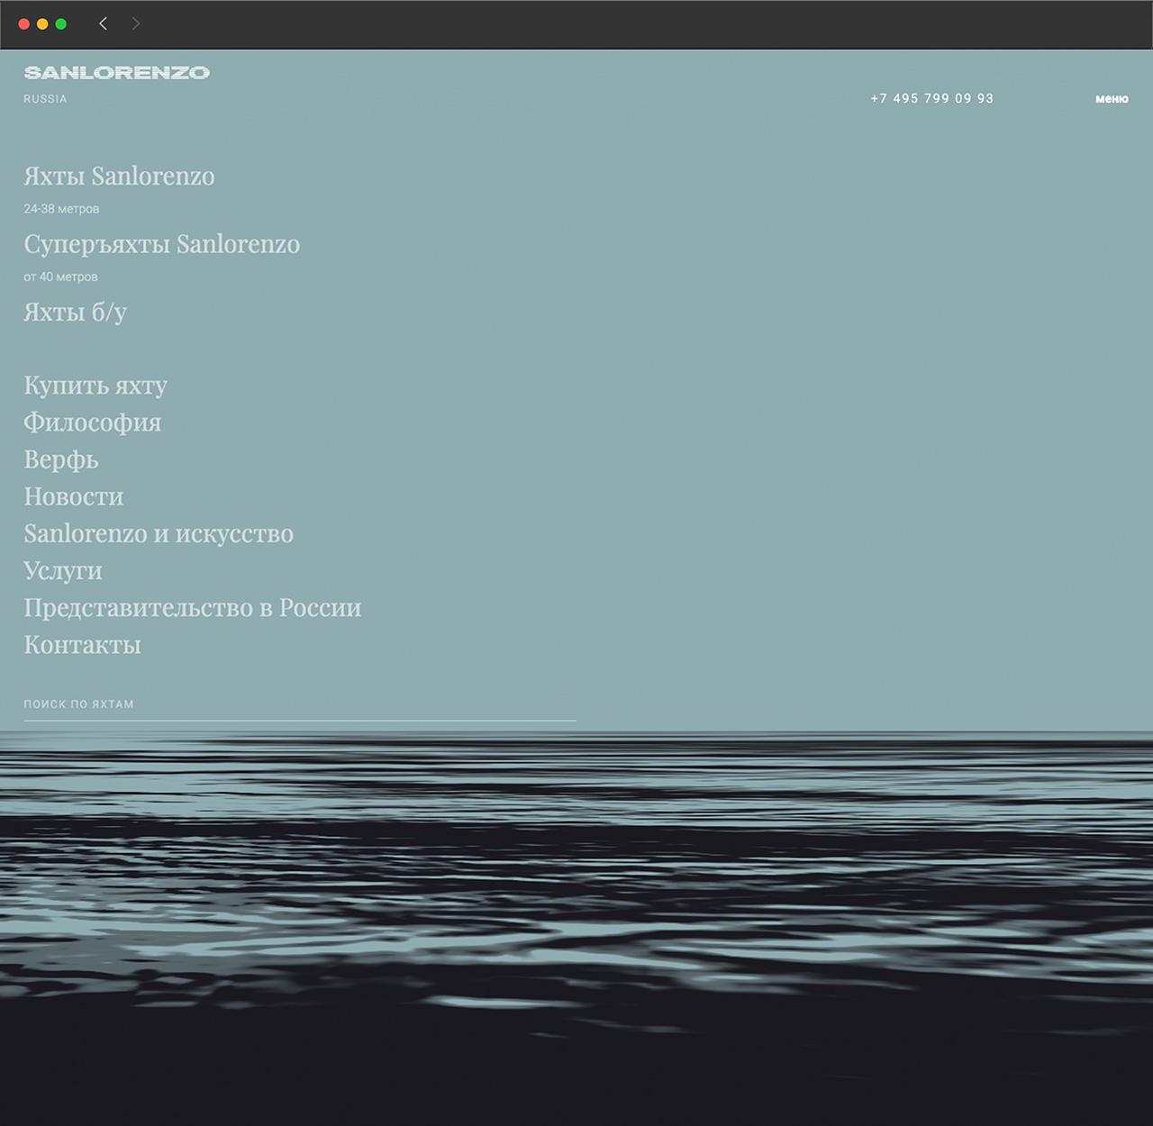Click the от 40 метров subtitle
Image resolution: width=1153 pixels, height=1126 pixels.
60,277
